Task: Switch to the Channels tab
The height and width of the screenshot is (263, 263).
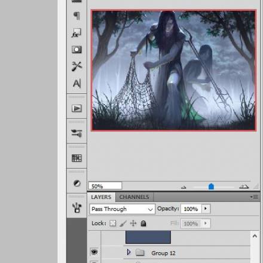Action: [134, 197]
